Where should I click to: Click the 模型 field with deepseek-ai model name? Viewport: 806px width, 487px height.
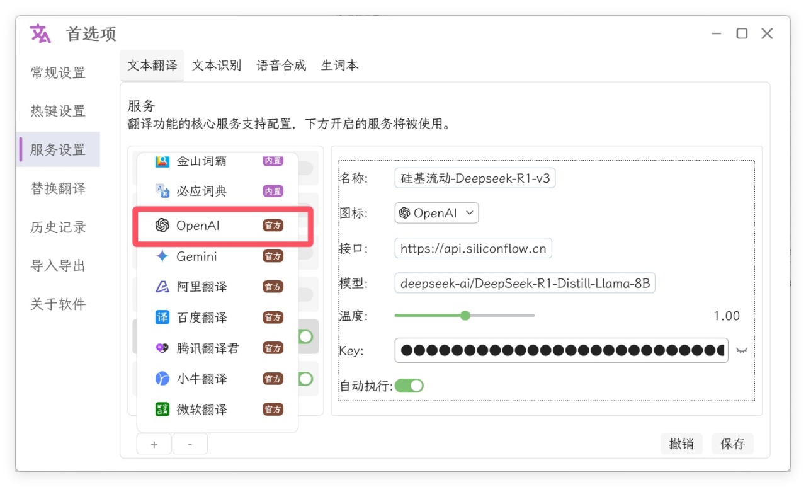point(525,284)
